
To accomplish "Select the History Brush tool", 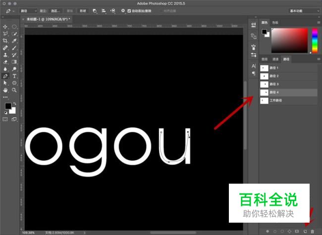I will 14,55.
